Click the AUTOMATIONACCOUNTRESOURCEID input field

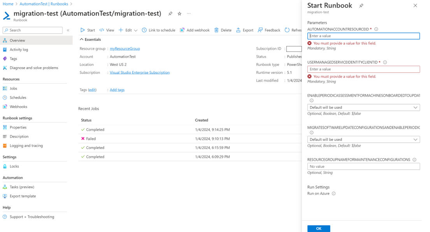(363, 36)
